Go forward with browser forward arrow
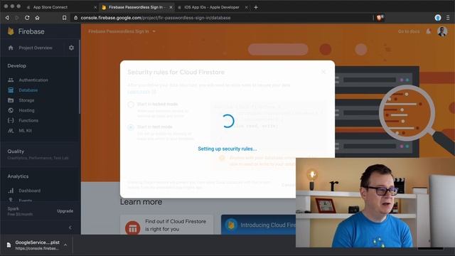The image size is (455, 256). (17, 18)
